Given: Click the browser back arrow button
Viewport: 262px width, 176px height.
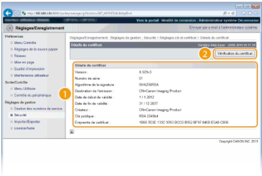Looking at the screenshot, I should point(8,13).
